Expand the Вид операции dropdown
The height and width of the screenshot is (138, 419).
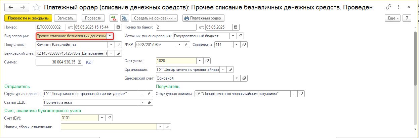[x=110, y=36]
